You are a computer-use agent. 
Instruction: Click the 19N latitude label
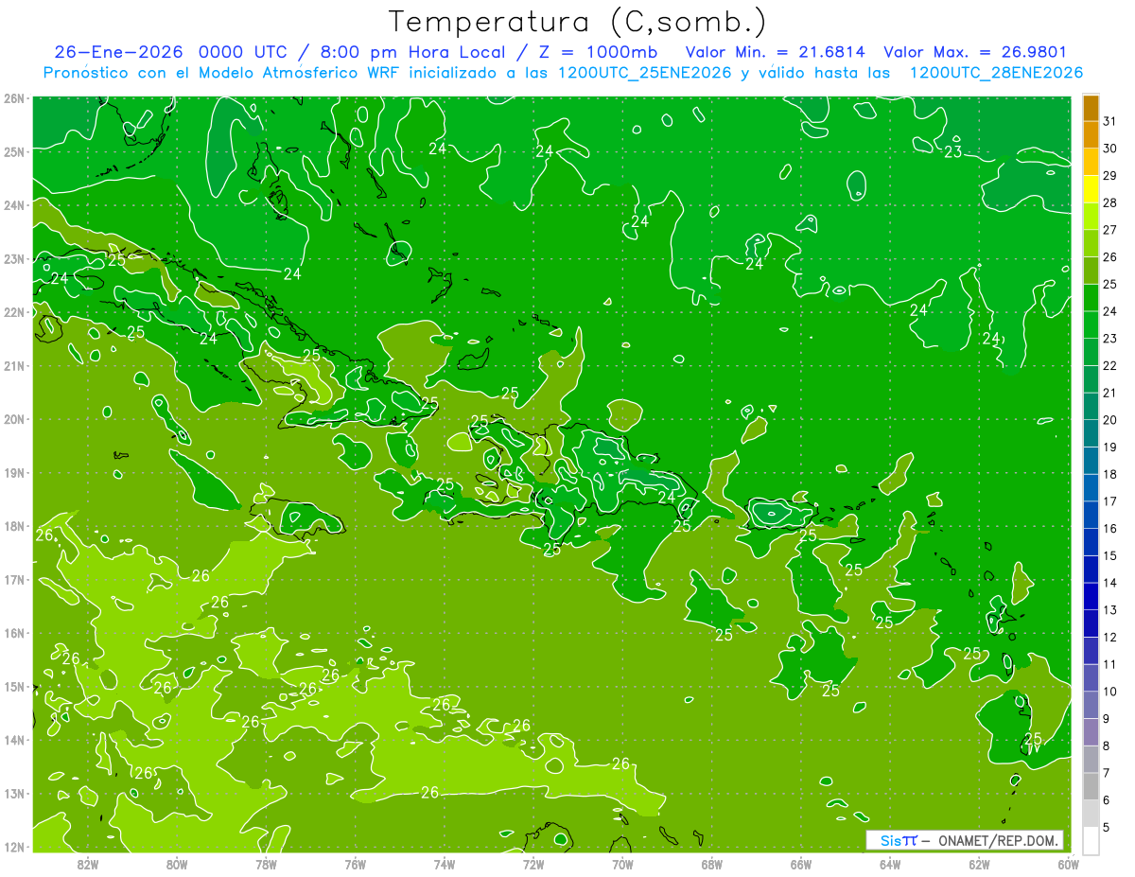tap(14, 472)
